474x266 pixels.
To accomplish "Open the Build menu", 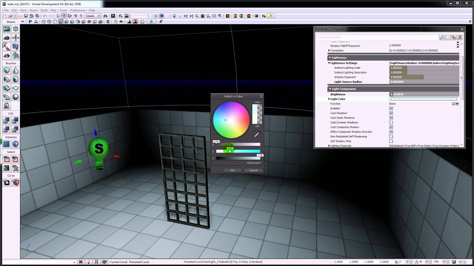I will tap(44, 10).
